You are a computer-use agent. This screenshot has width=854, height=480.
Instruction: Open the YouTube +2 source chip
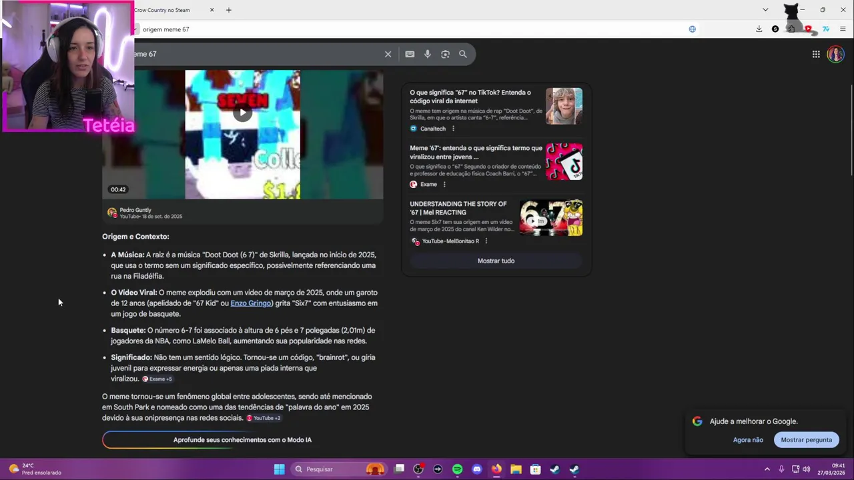(x=264, y=418)
